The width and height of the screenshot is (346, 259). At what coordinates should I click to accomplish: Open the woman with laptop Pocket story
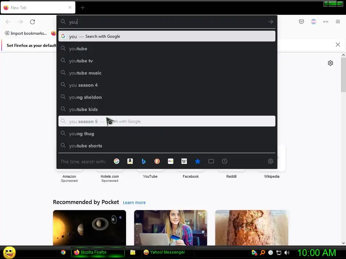click(x=171, y=228)
